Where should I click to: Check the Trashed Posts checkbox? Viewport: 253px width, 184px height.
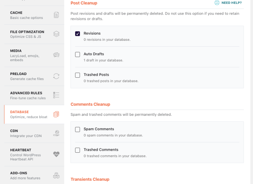point(78,75)
